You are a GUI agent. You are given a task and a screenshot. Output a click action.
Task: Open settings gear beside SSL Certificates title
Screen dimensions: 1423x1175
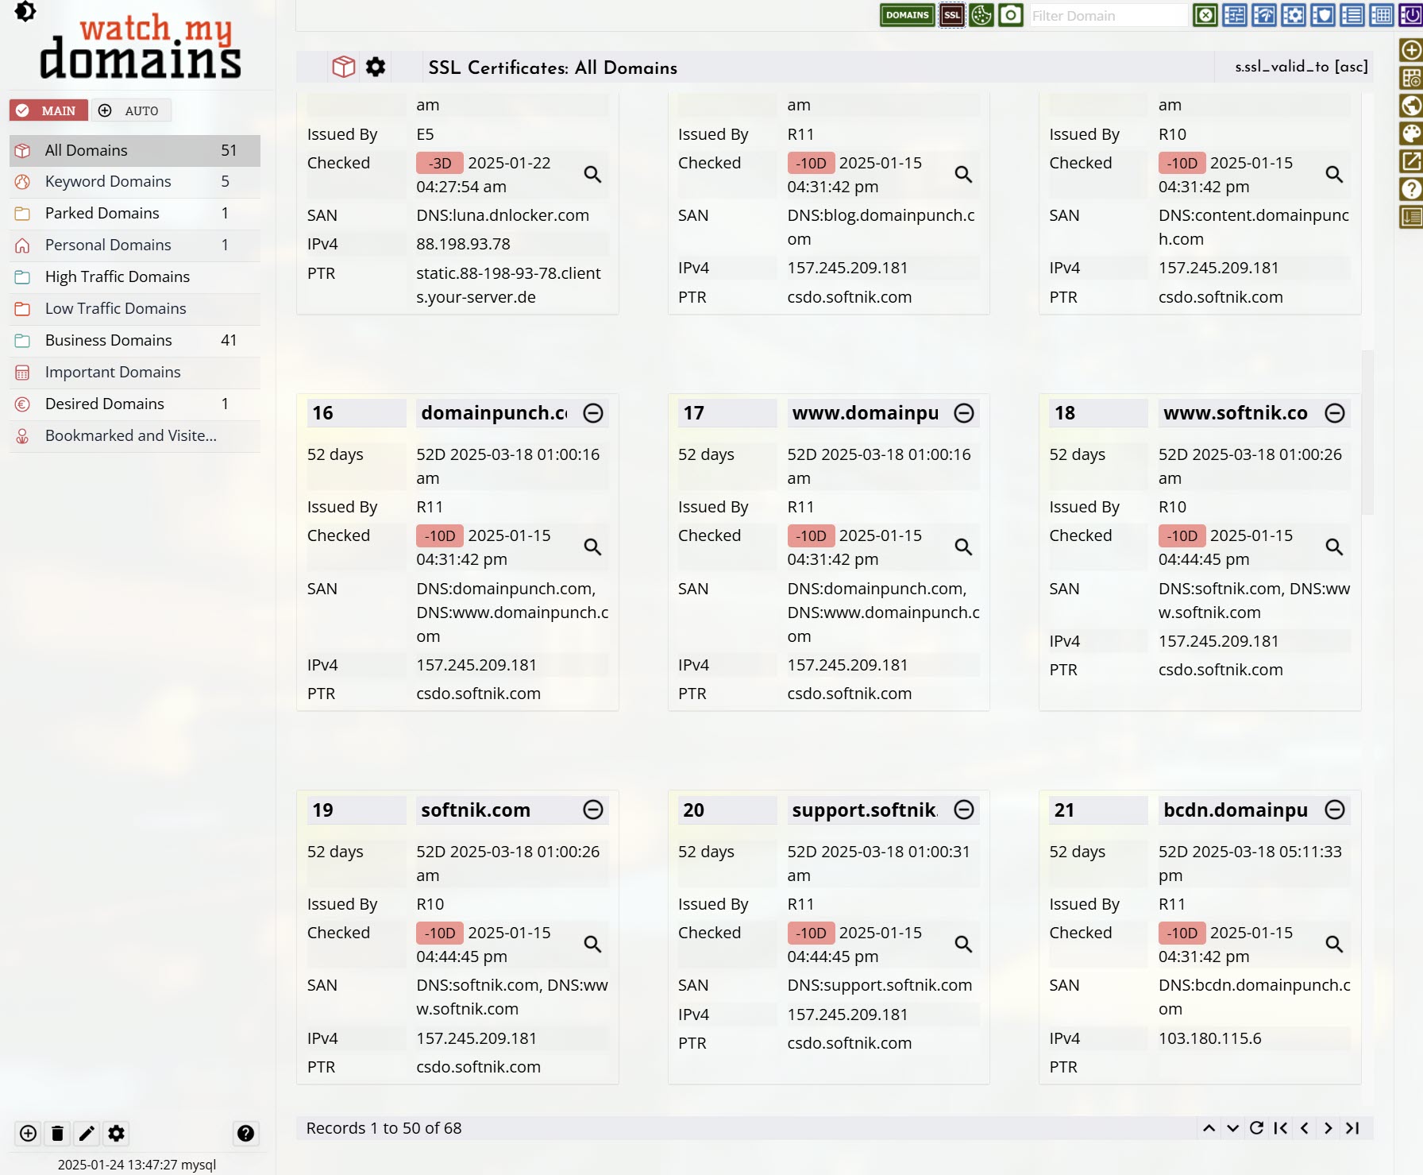[x=376, y=68]
